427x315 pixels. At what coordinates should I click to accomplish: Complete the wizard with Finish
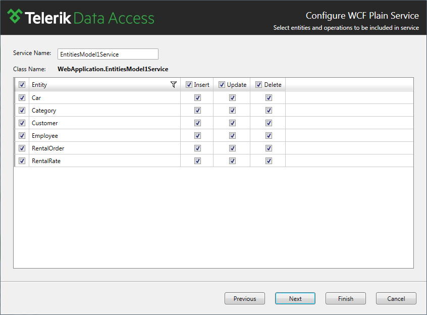pyautogui.click(x=346, y=299)
